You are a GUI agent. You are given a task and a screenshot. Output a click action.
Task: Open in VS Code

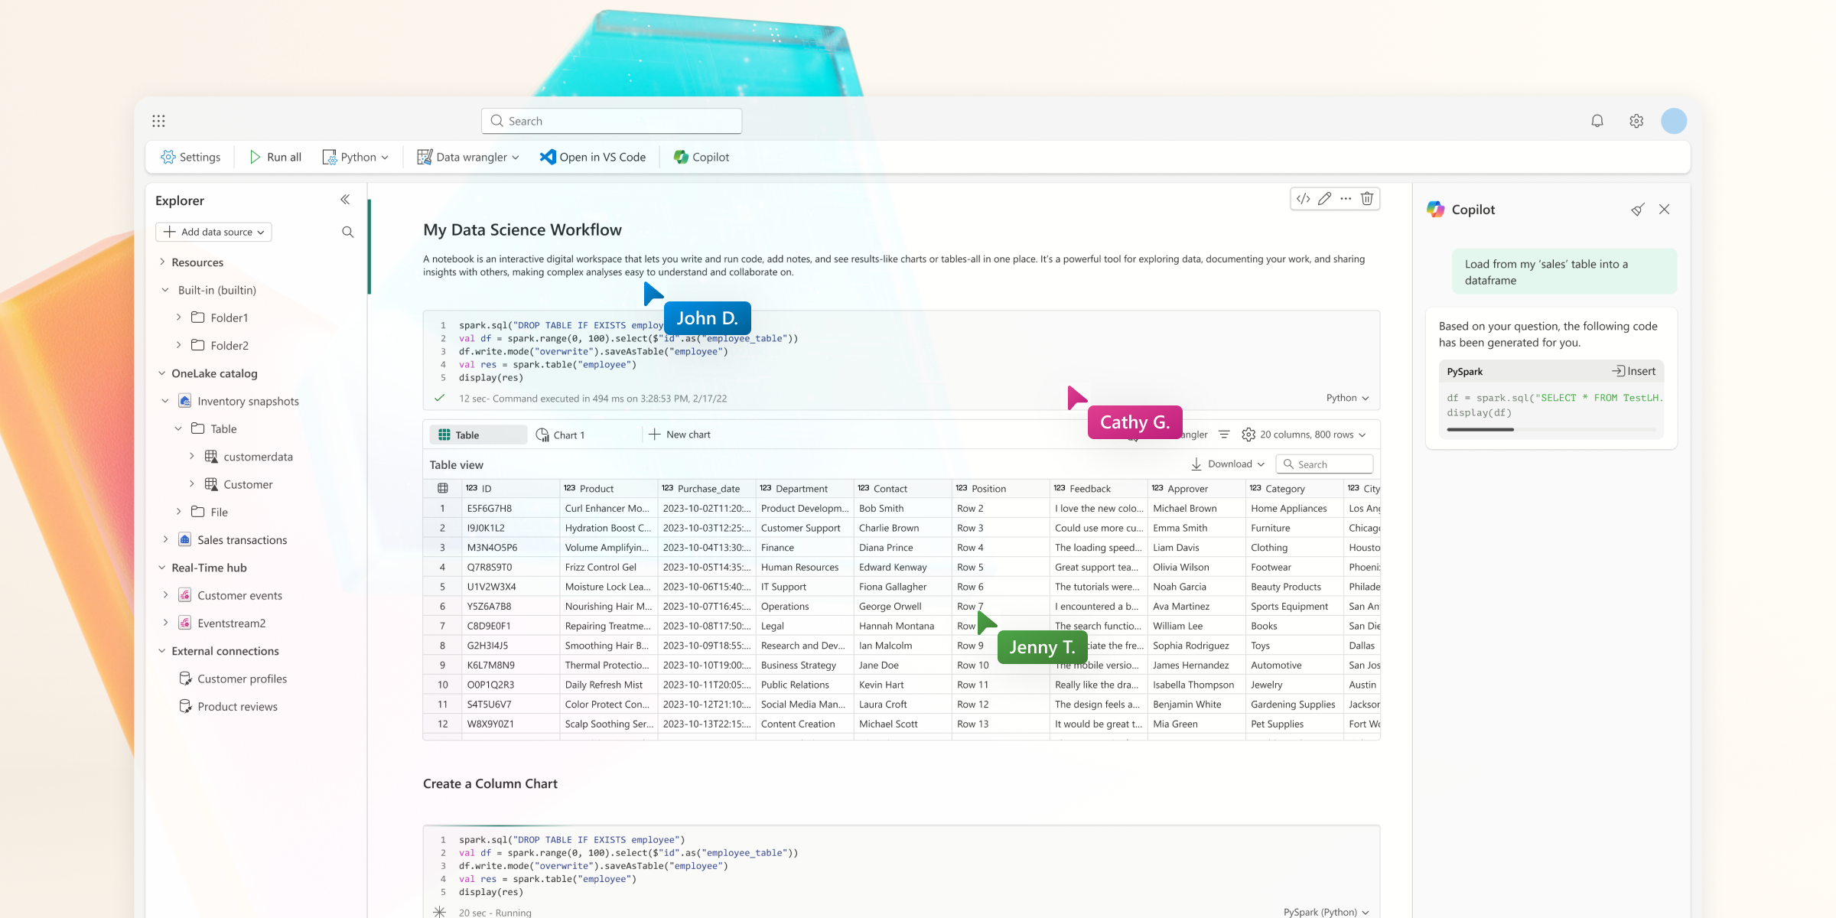coord(593,157)
